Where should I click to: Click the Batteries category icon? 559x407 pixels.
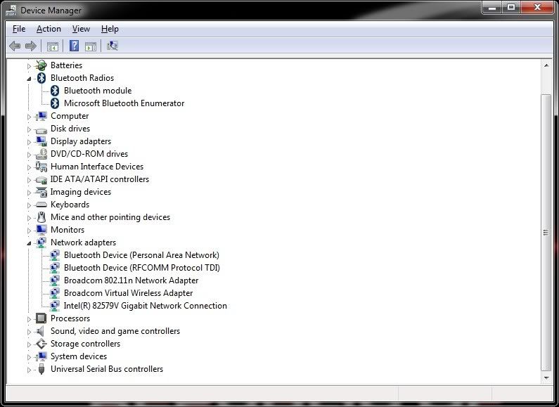pyautogui.click(x=41, y=65)
